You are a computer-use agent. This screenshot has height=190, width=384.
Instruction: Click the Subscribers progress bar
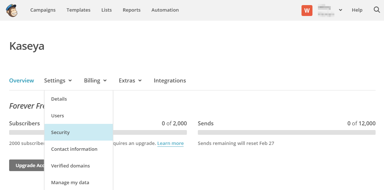tap(98, 132)
